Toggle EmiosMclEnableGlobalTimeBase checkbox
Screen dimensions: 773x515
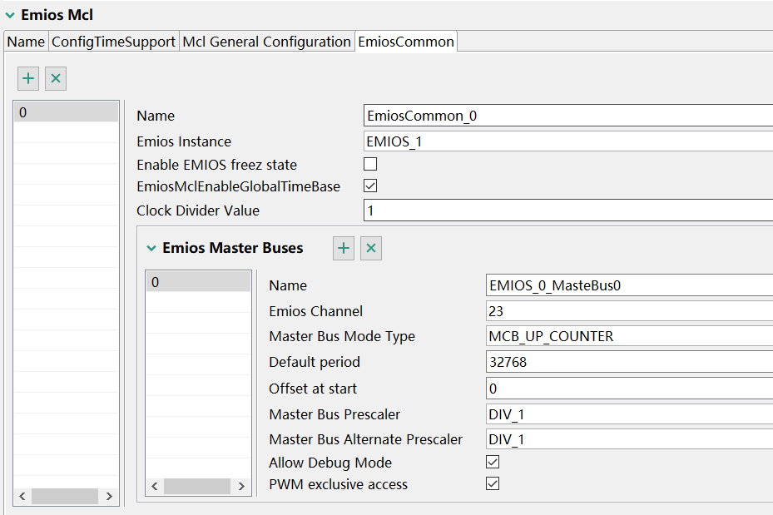(x=371, y=186)
